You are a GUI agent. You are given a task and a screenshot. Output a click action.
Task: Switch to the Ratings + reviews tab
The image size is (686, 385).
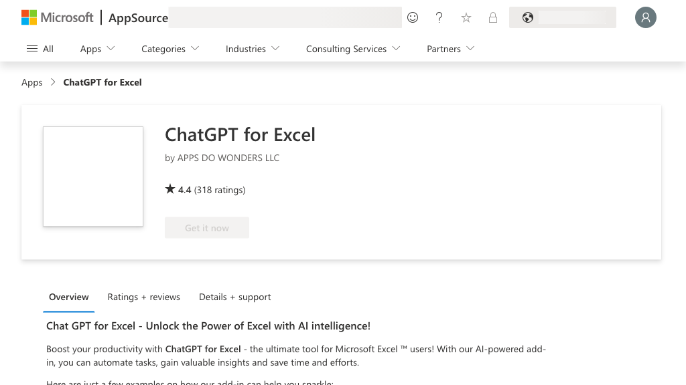tap(143, 297)
